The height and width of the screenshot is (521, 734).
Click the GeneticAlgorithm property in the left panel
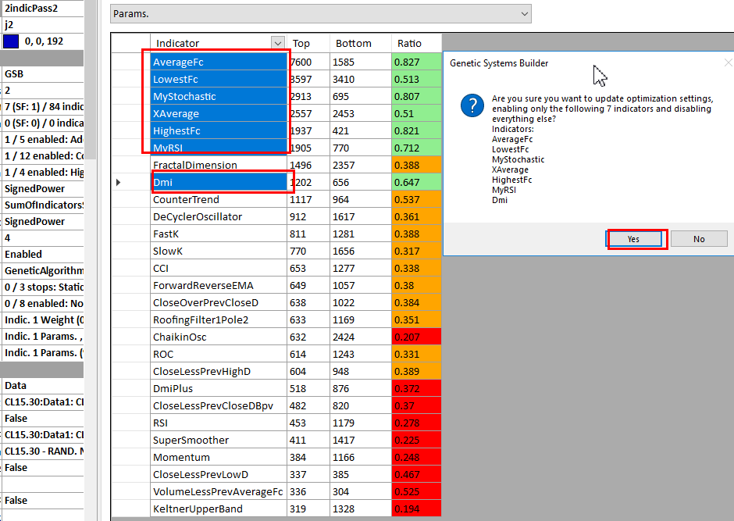[x=43, y=270]
